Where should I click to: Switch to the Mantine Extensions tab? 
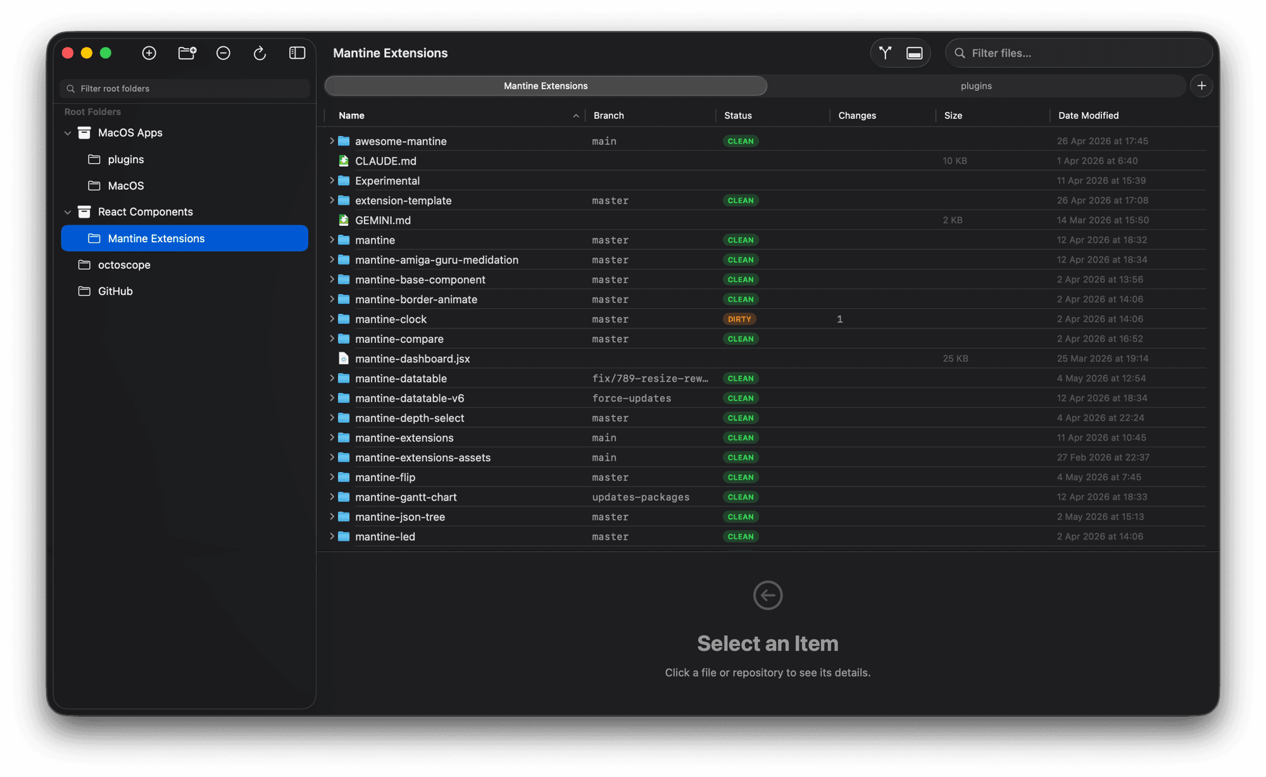pyautogui.click(x=546, y=86)
